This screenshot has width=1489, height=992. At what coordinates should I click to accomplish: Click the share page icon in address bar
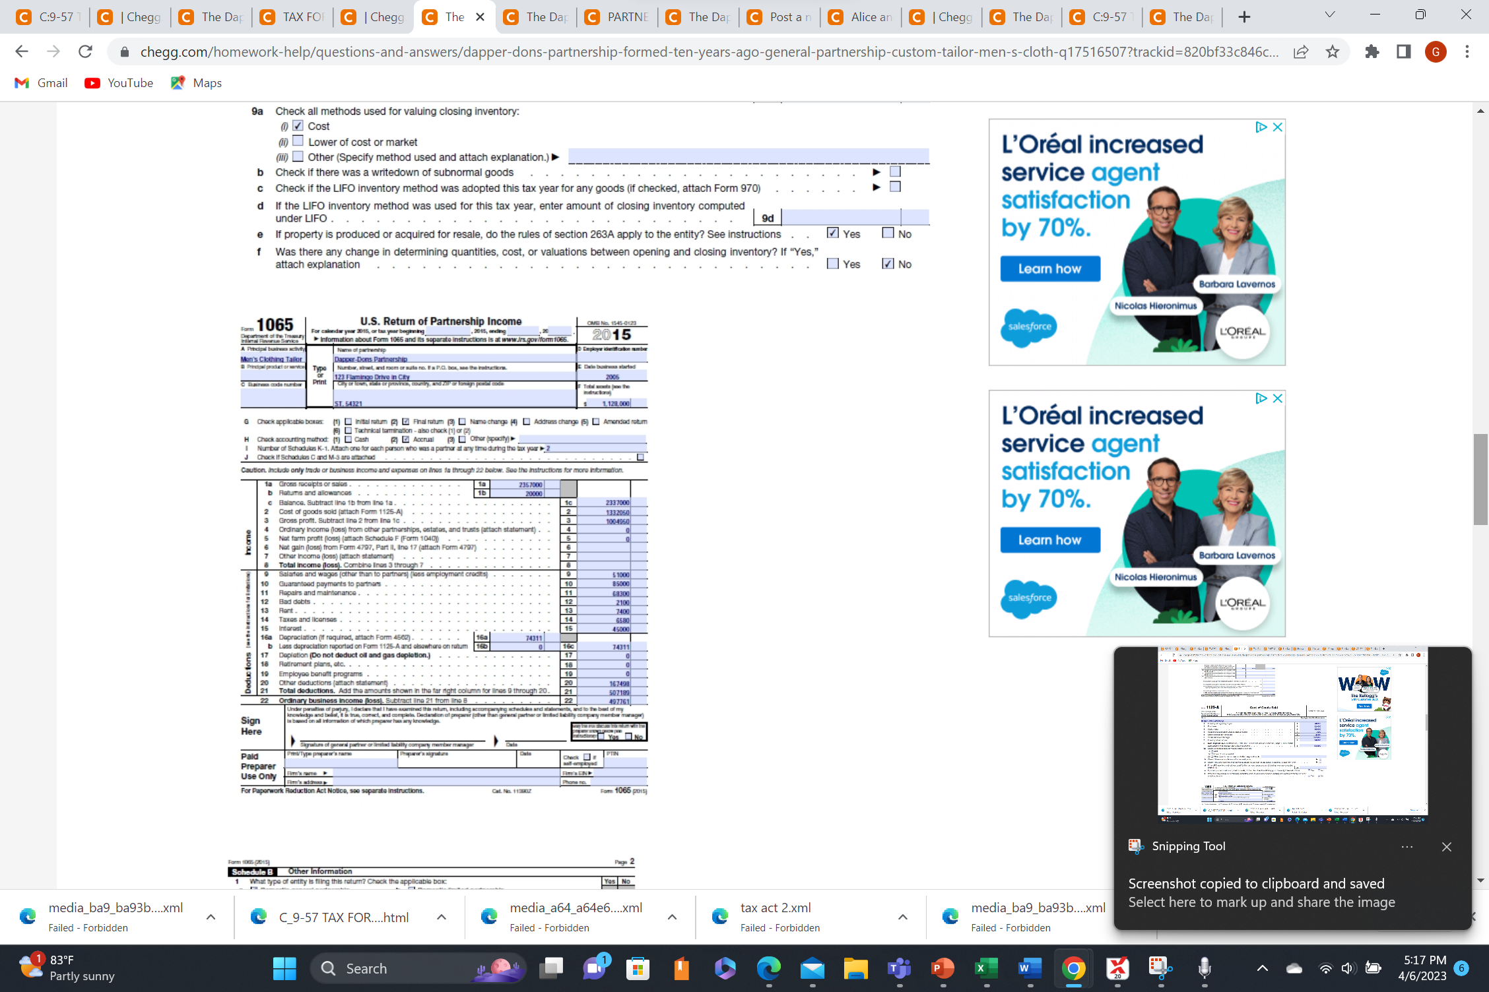(x=1300, y=51)
